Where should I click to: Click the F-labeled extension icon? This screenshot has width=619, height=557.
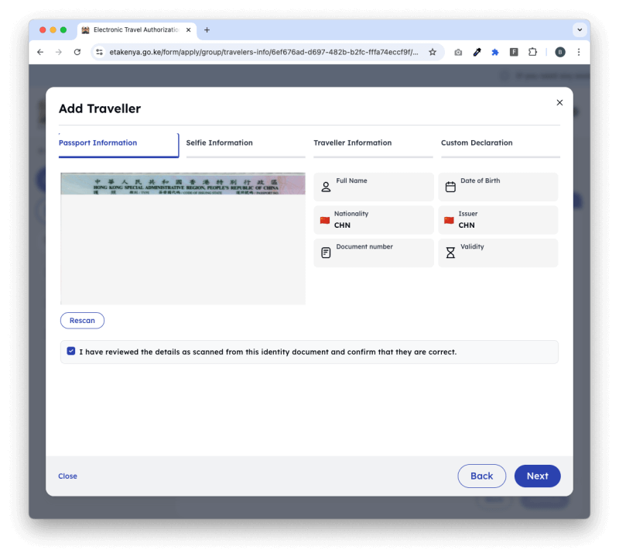point(514,52)
